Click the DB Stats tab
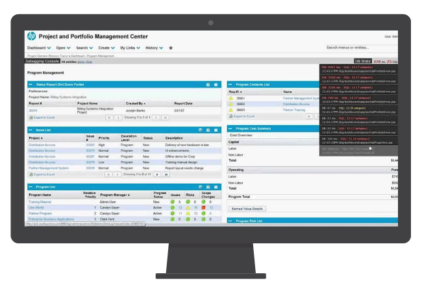422x292 pixels. [x=362, y=61]
